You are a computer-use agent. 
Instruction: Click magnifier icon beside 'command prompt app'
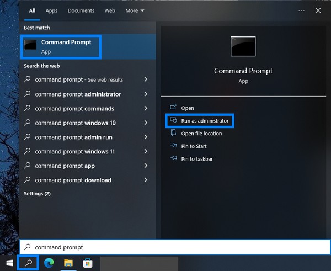[x=27, y=166]
